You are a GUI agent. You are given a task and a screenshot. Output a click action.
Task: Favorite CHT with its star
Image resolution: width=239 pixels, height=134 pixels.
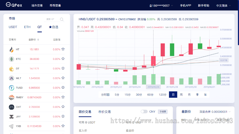click(x=63, y=107)
